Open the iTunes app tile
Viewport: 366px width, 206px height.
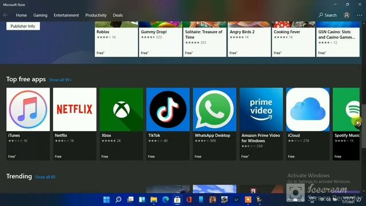point(28,124)
